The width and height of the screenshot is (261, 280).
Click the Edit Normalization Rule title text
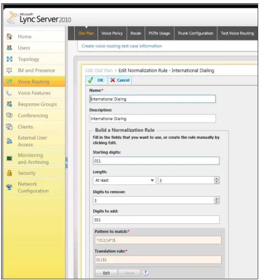click(166, 71)
